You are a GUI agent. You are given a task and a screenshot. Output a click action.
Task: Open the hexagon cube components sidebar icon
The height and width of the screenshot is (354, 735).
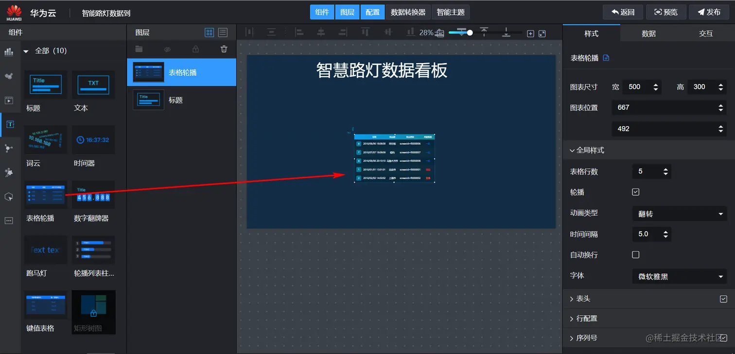coord(9,197)
